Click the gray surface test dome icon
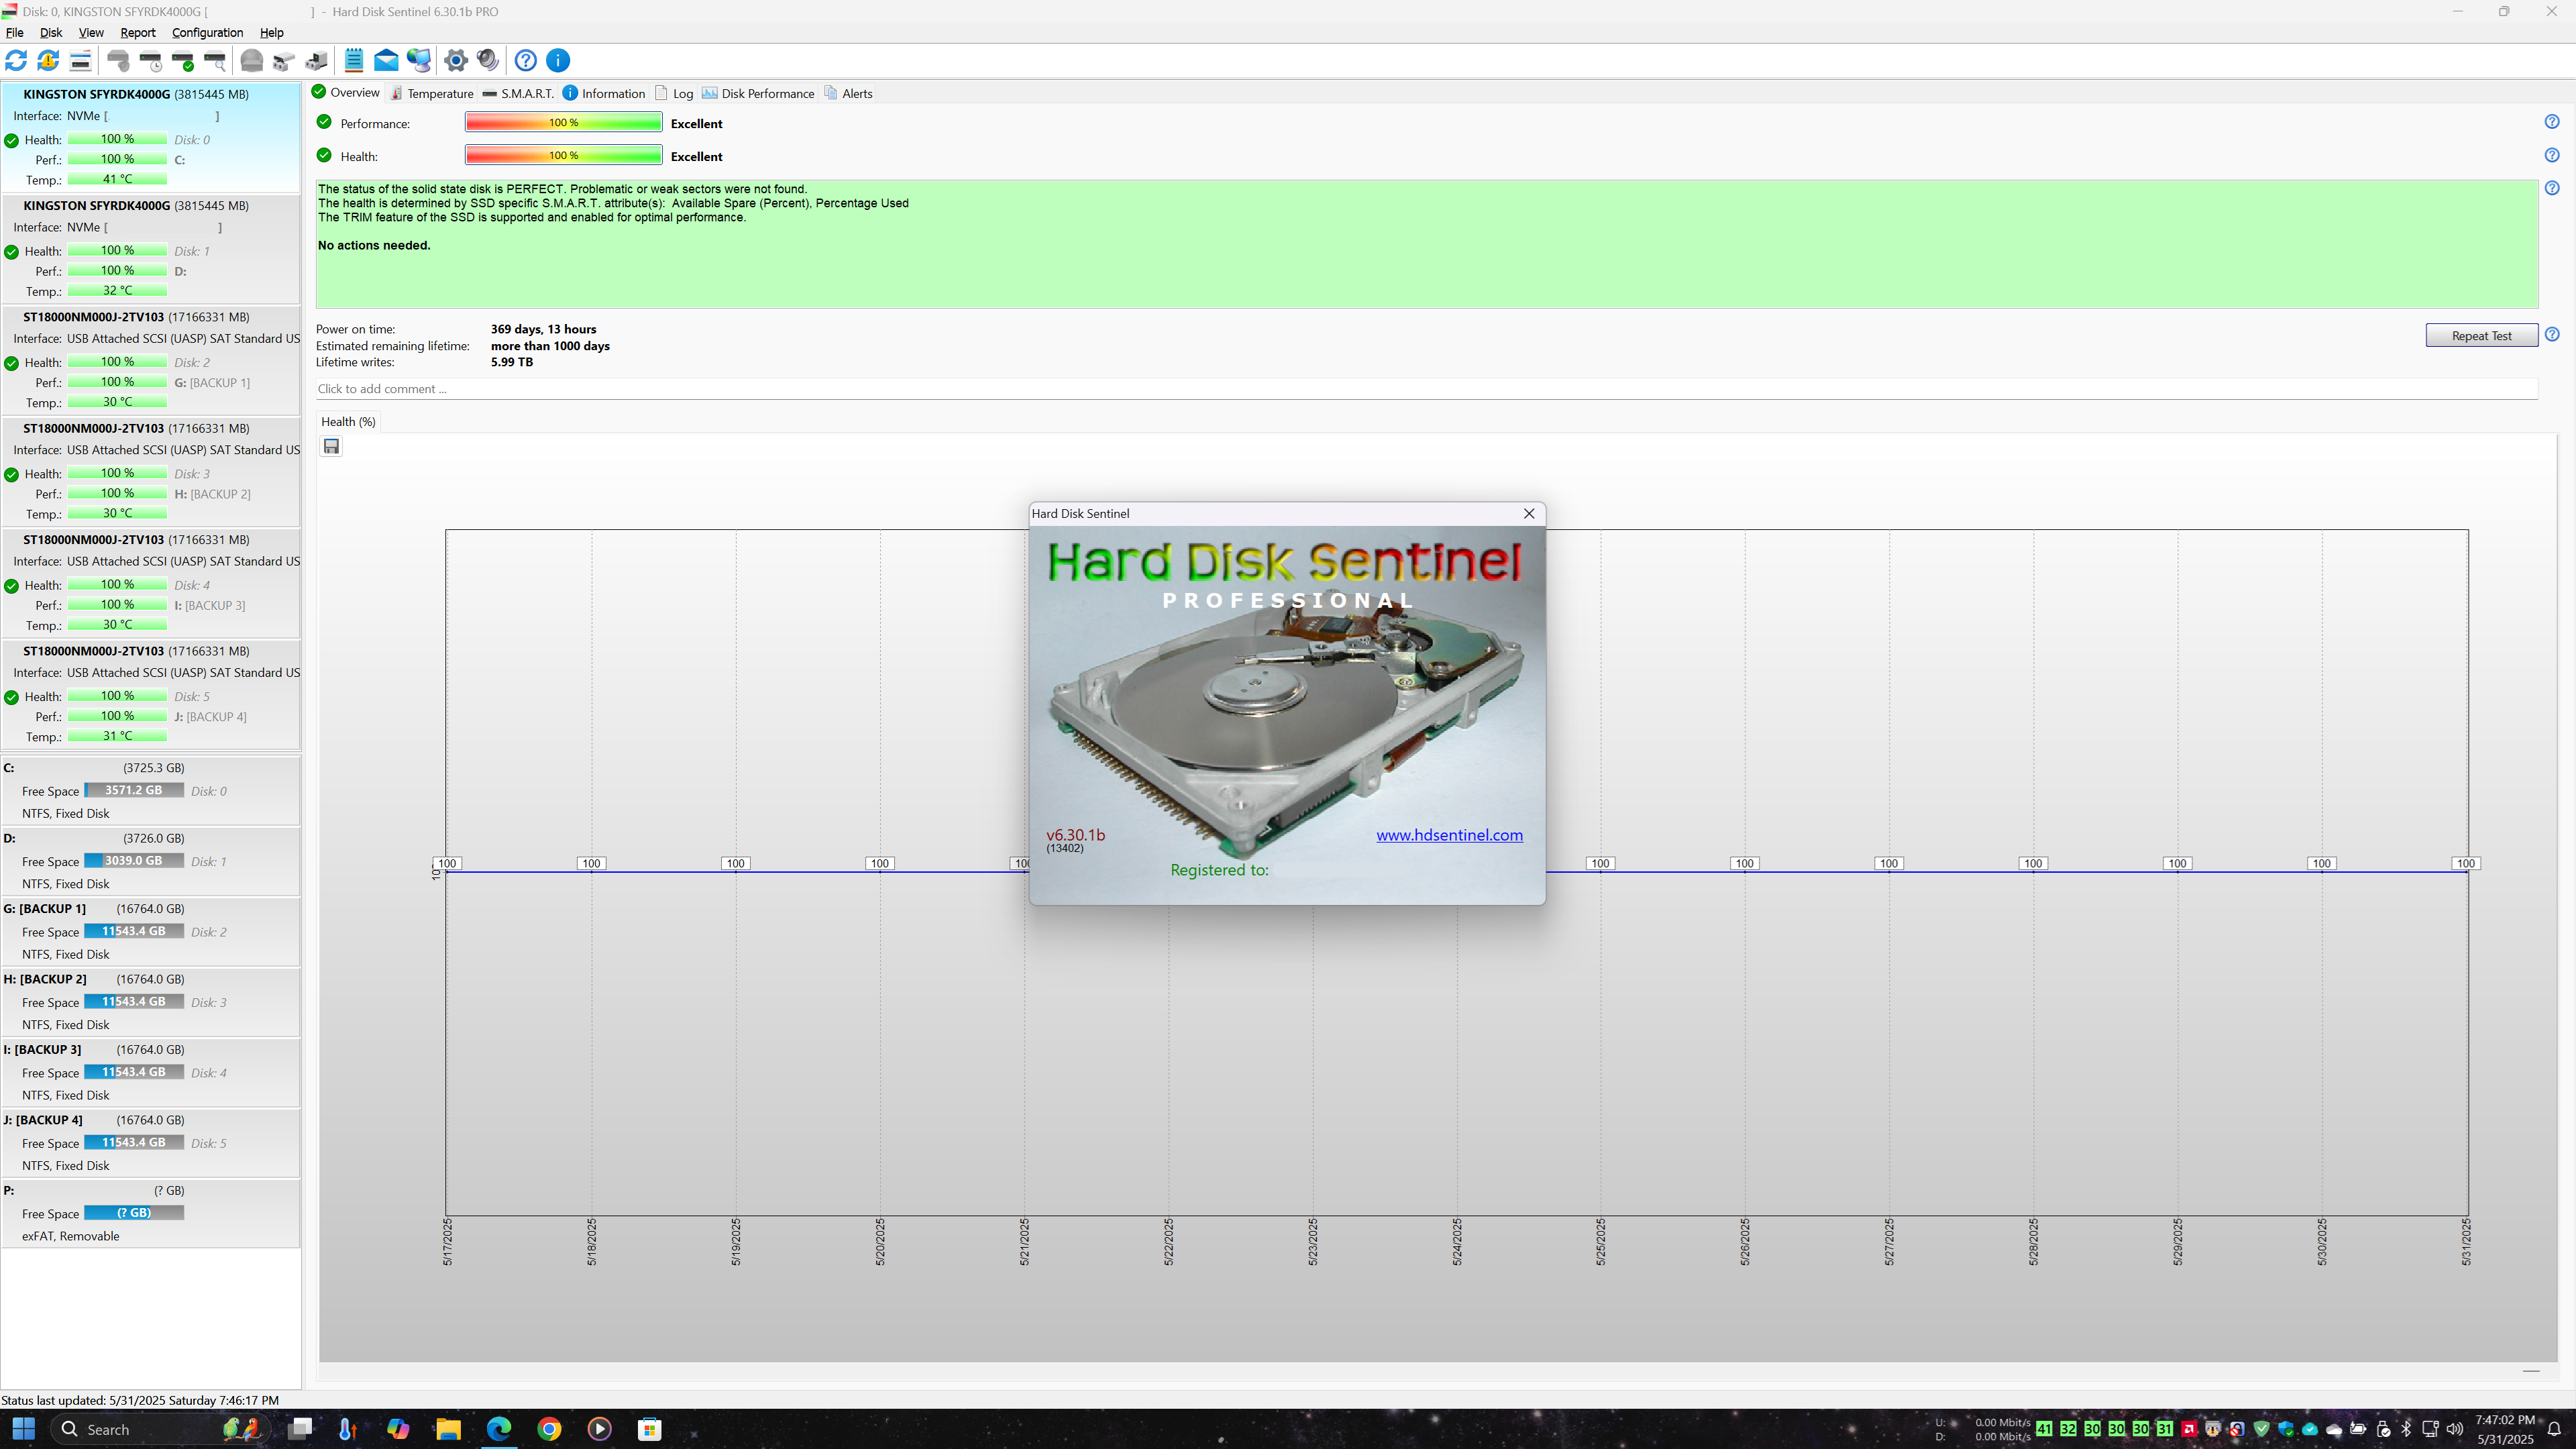This screenshot has width=2576, height=1449. tap(252, 60)
